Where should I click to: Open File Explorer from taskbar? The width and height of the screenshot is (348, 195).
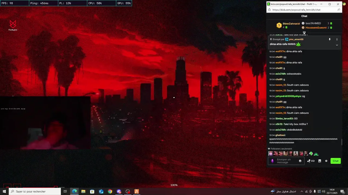[x=83, y=191]
